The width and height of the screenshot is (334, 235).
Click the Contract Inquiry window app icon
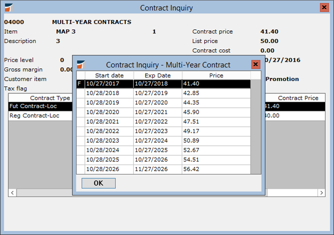8,8
